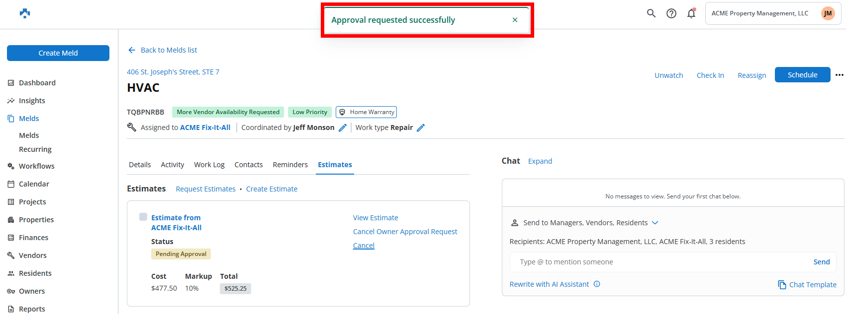Screen dimensions: 846x314
Task: Expand the chat recipients dropdown chevron
Action: pyautogui.click(x=655, y=223)
